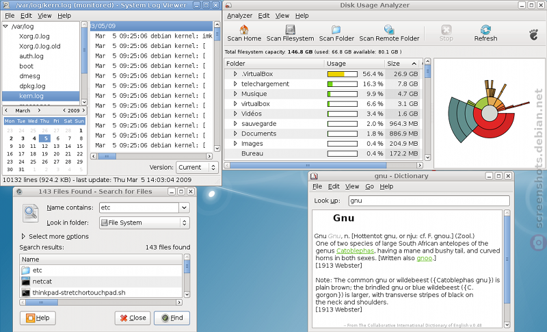This screenshot has height=332, width=547.
Task: Collapse the /var/log tree node
Action: 5,26
